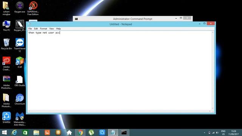Select the Adobe Photoshop WinRAR archive icon

(6, 82)
